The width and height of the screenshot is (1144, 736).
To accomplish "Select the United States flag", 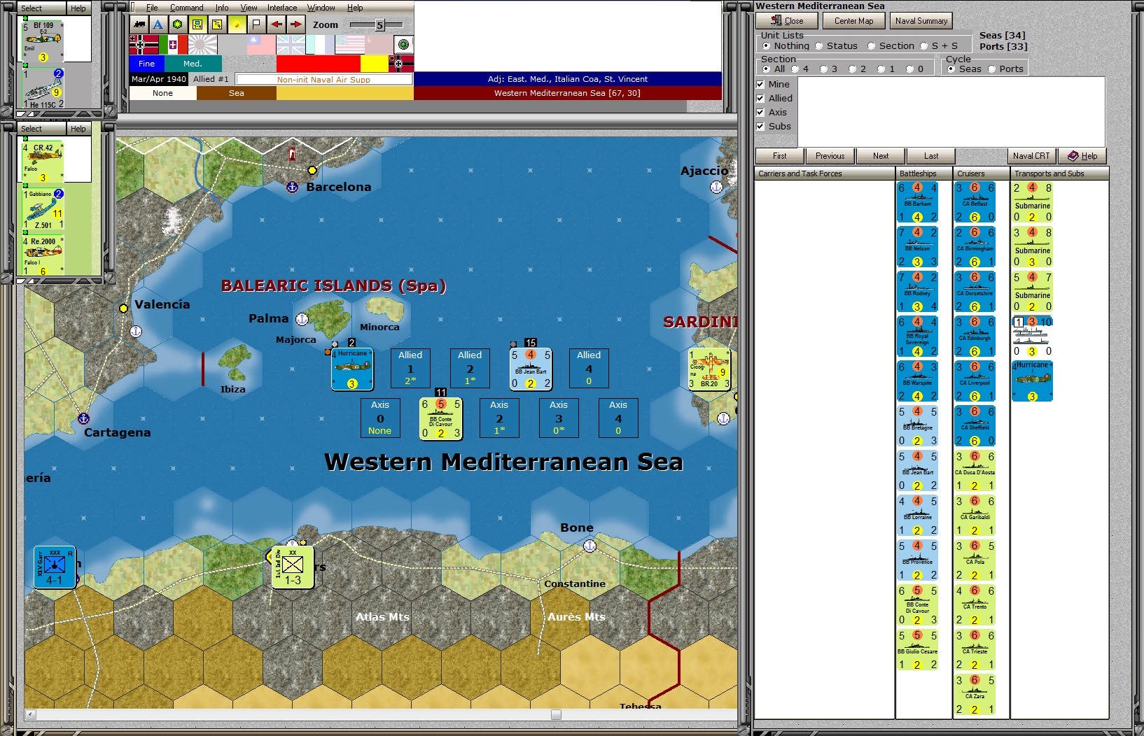I will [349, 45].
